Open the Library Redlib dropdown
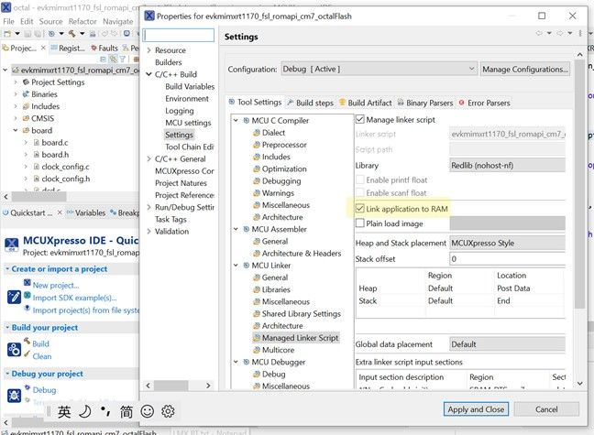594x435 pixels. tap(507, 166)
